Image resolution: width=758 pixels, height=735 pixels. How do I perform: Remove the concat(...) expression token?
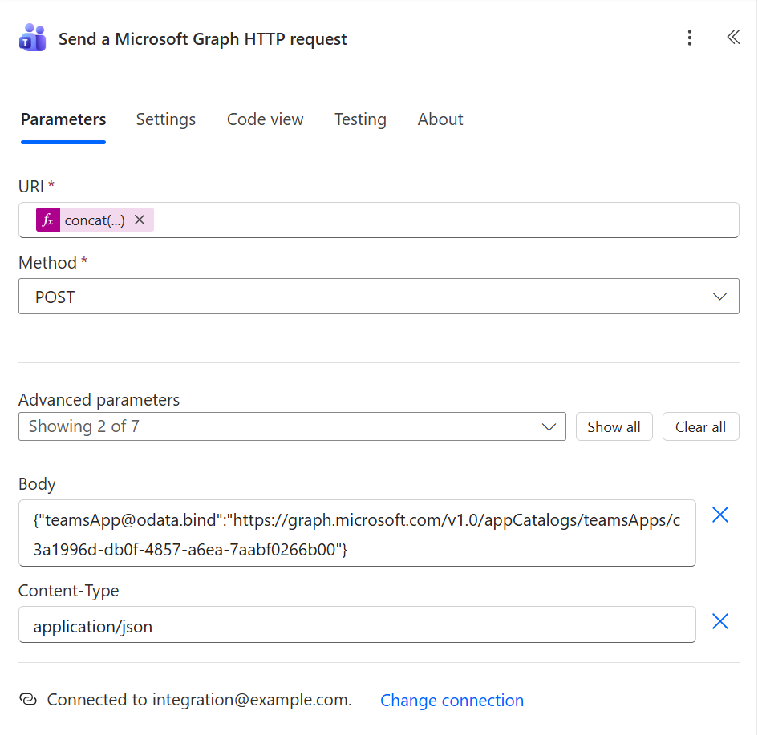click(x=140, y=220)
